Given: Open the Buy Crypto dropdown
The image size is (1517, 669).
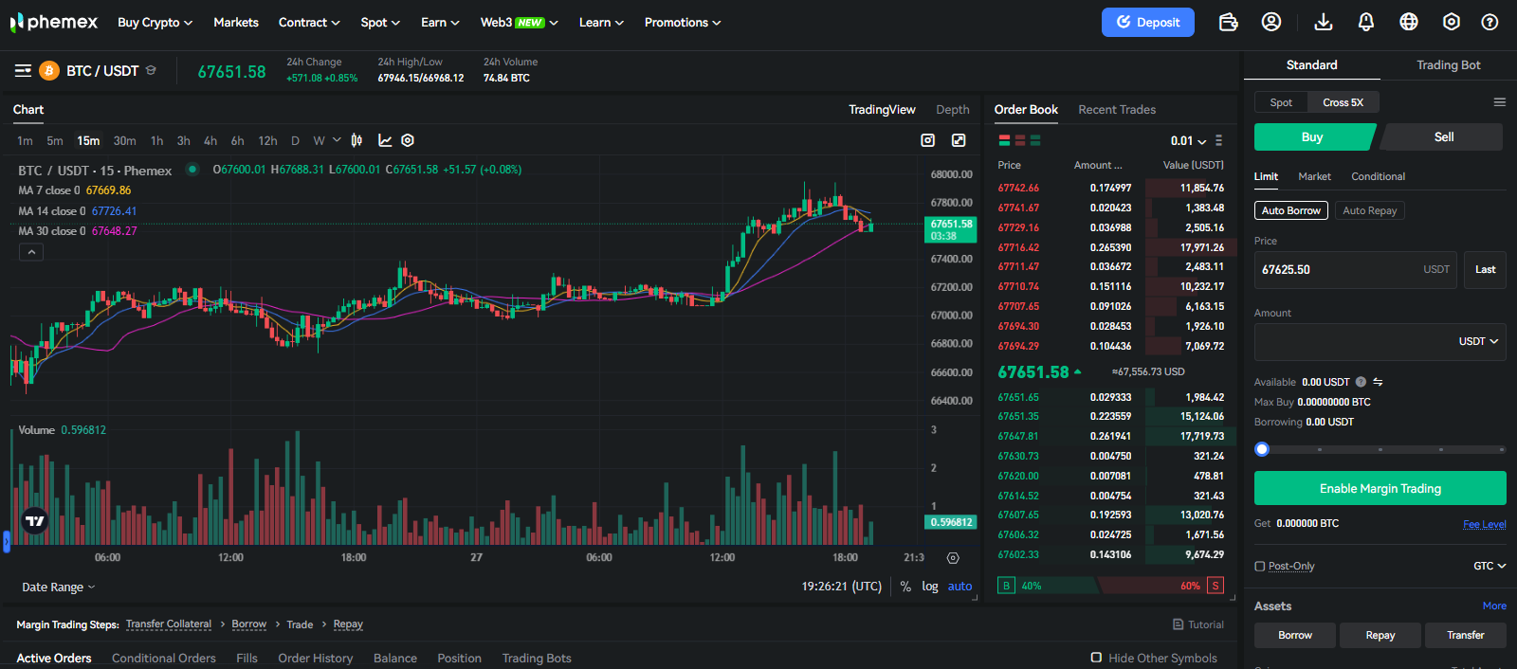Looking at the screenshot, I should click(x=155, y=22).
